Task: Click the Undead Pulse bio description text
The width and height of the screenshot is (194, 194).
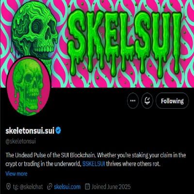Action: 96,160
